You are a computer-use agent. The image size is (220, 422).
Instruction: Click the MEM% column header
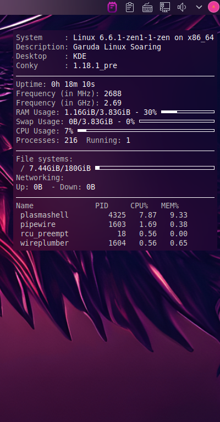170,206
